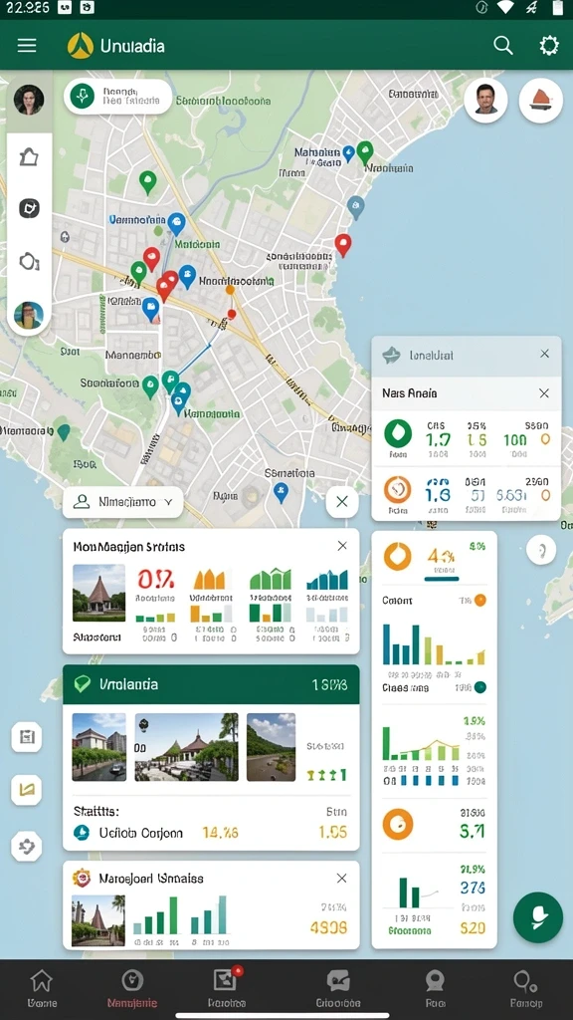This screenshot has height=1020, width=573.
Task: Toggle the green dot beside Claes row
Action: pos(480,687)
